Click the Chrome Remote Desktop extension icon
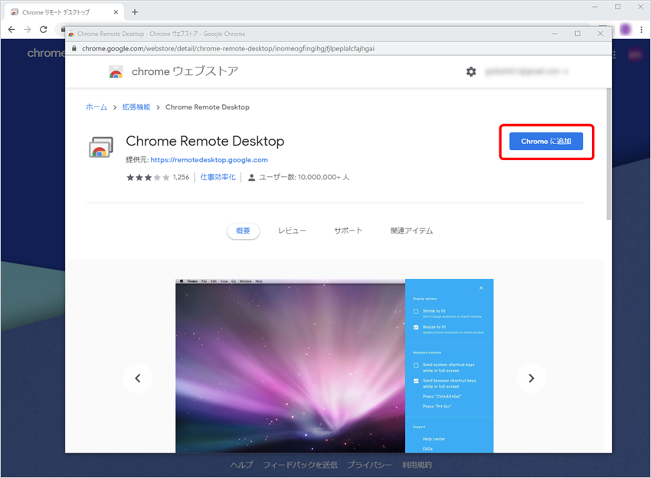 101,147
